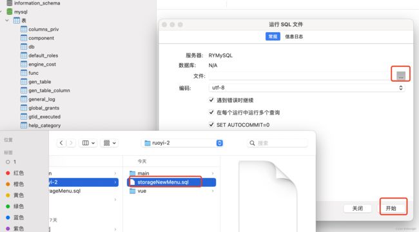Switch to the 常规 tab
Image resolution: width=419 pixels, height=232 pixels.
[273, 36]
